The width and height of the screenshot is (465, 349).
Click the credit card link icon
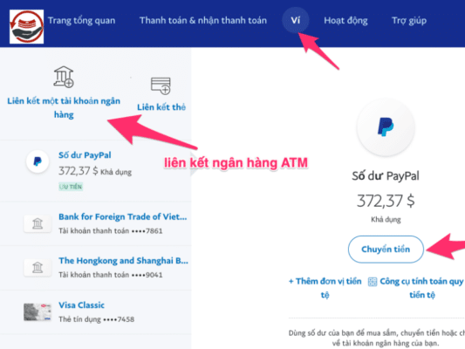[161, 86]
